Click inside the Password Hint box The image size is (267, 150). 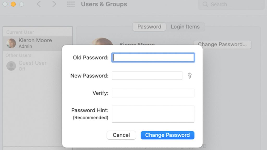(x=153, y=114)
